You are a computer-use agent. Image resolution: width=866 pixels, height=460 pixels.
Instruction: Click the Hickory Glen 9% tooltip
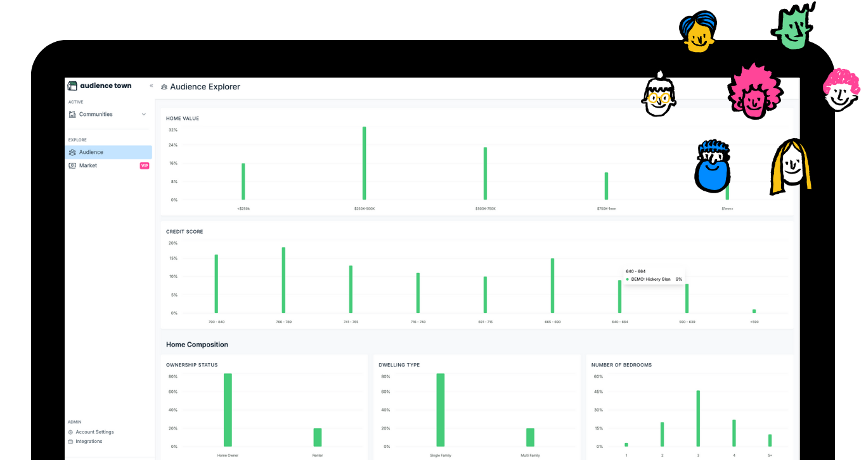pos(654,275)
